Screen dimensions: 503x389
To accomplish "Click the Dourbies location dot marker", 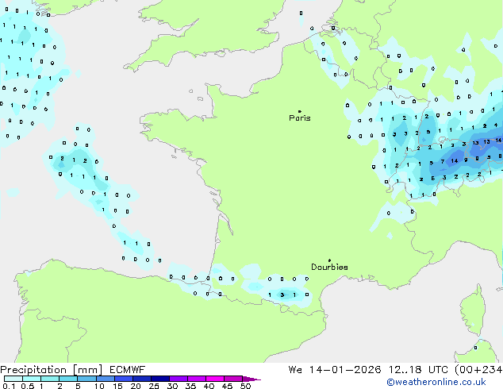I will 329,260.
